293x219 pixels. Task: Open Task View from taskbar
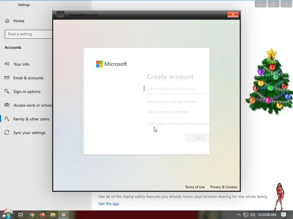click(x=21, y=215)
